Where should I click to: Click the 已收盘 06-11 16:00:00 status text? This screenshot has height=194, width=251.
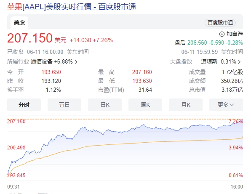[x=35, y=52]
